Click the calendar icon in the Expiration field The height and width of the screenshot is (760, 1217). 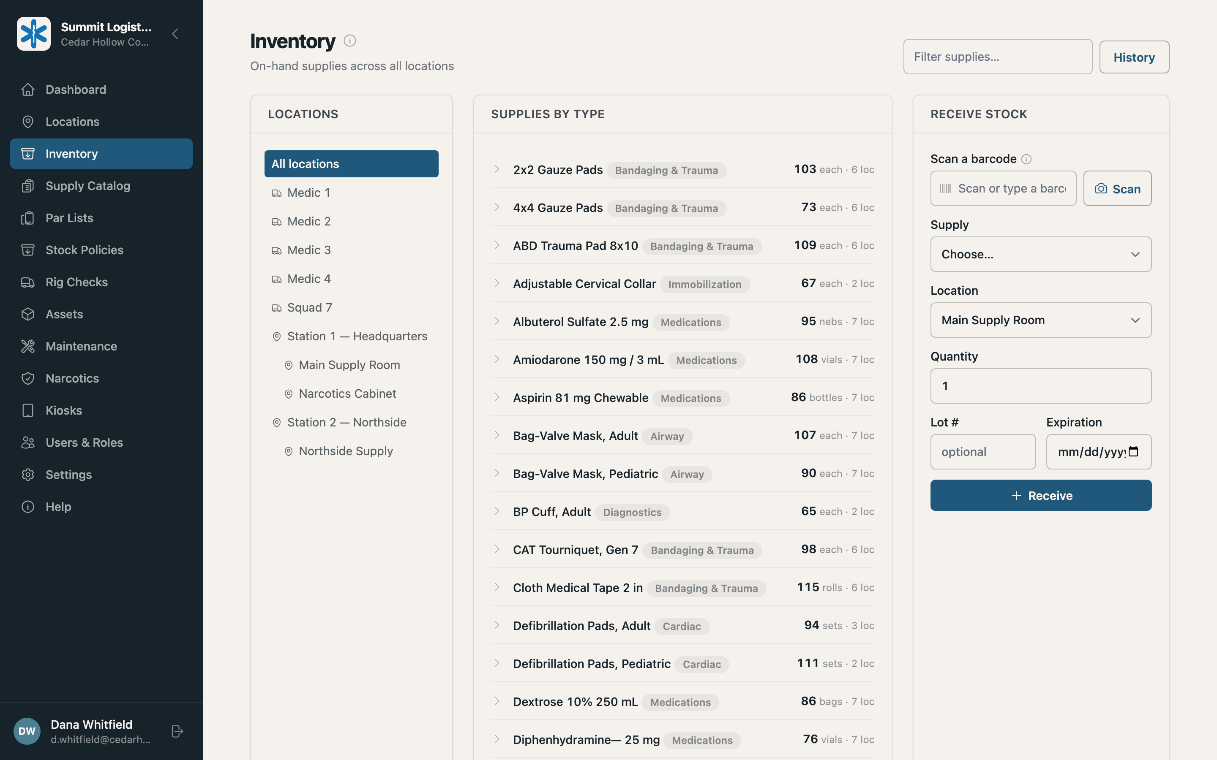point(1133,451)
